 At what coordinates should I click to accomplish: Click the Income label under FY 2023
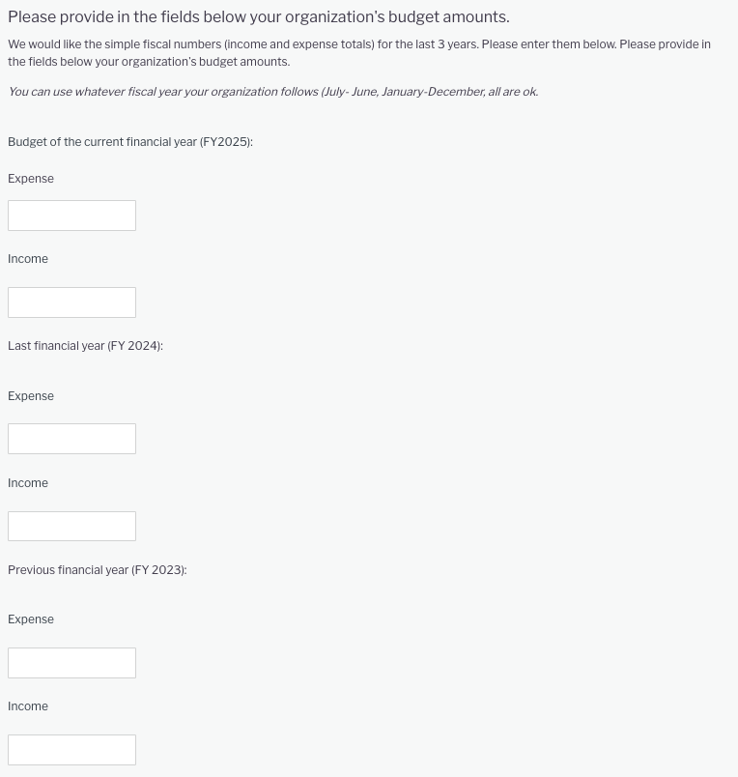click(28, 706)
